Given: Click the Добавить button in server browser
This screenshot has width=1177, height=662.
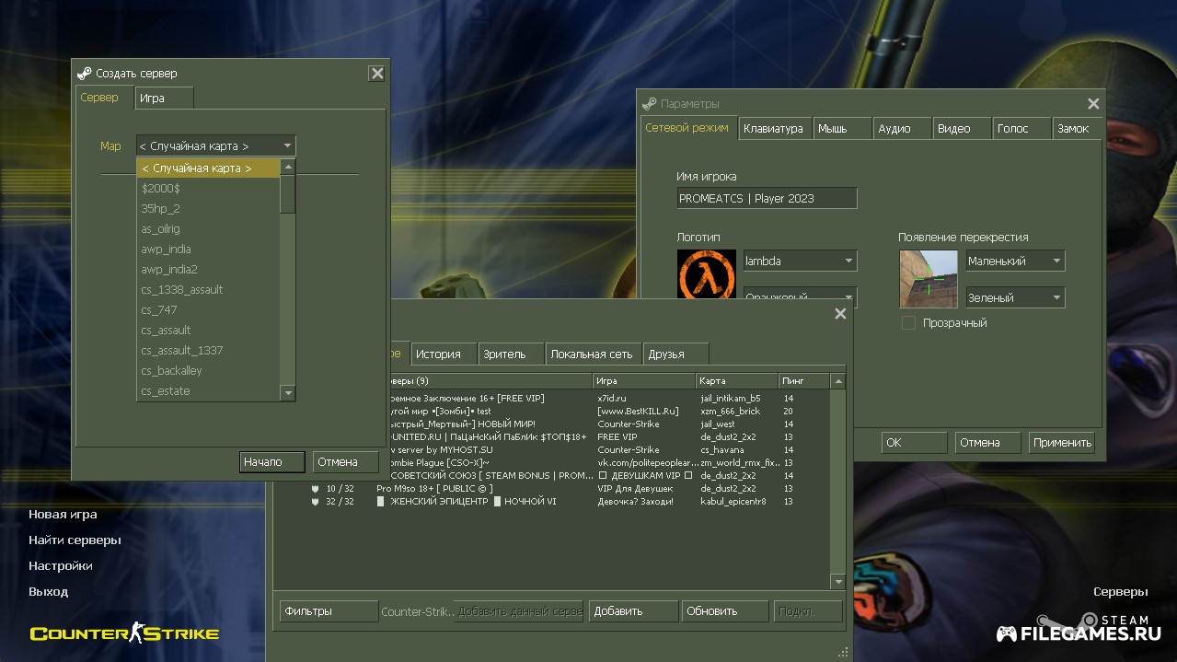Looking at the screenshot, I should (633, 610).
